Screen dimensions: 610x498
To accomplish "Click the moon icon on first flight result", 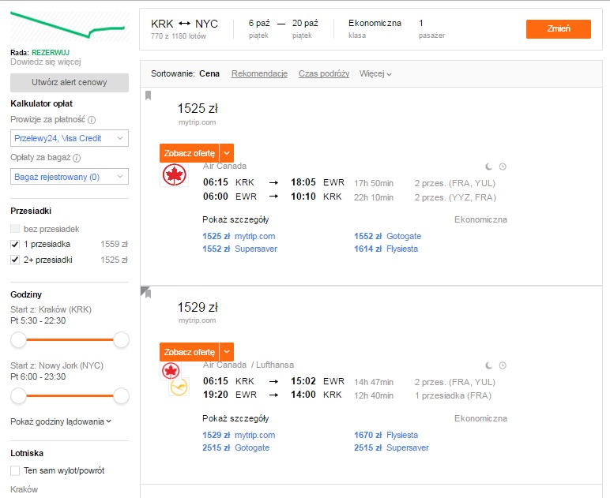I will pos(488,167).
